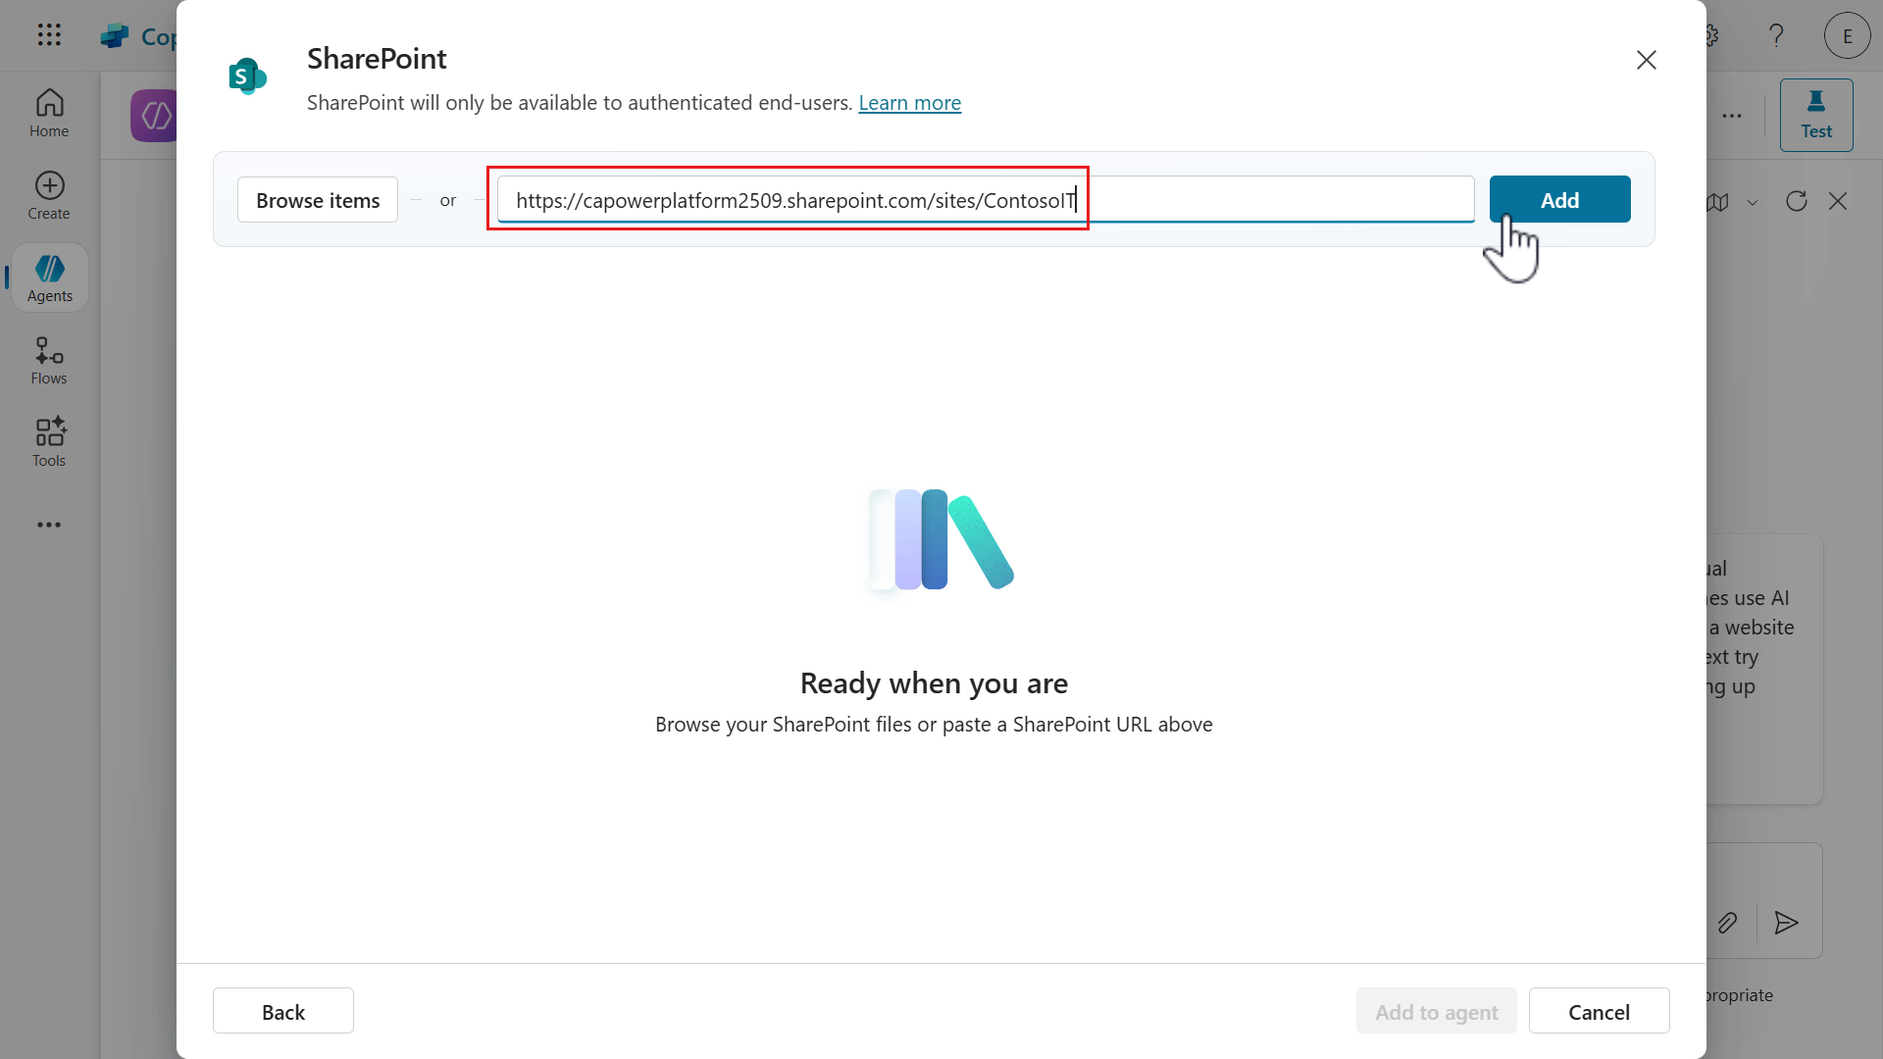Send the chat message
This screenshot has height=1059, width=1883.
(1785, 923)
